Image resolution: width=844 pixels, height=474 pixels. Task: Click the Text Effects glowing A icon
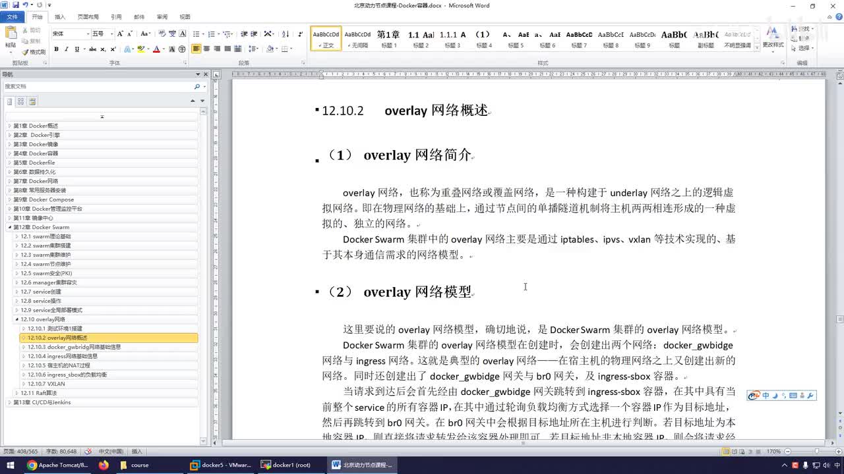click(x=127, y=49)
